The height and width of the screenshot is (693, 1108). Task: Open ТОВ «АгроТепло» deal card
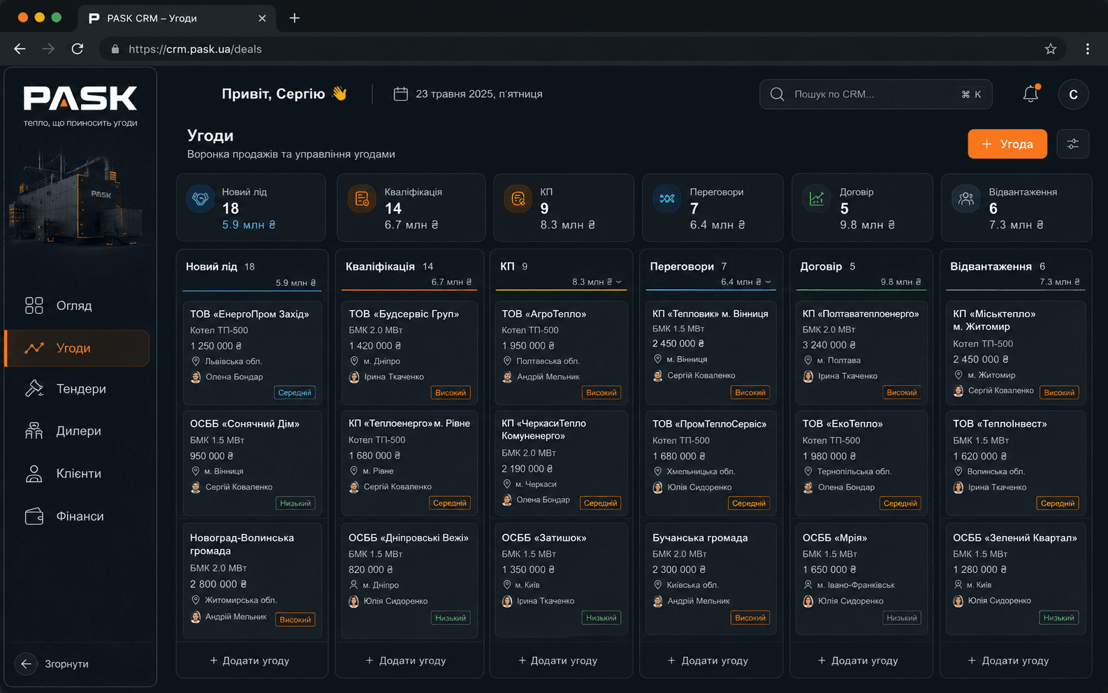click(x=561, y=353)
